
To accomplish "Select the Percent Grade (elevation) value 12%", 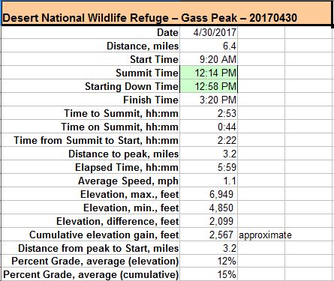I will [209, 262].
